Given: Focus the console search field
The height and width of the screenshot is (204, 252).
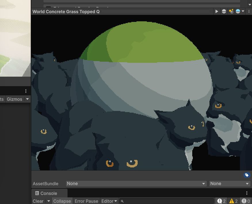Looking at the screenshot, I should click(166, 201).
